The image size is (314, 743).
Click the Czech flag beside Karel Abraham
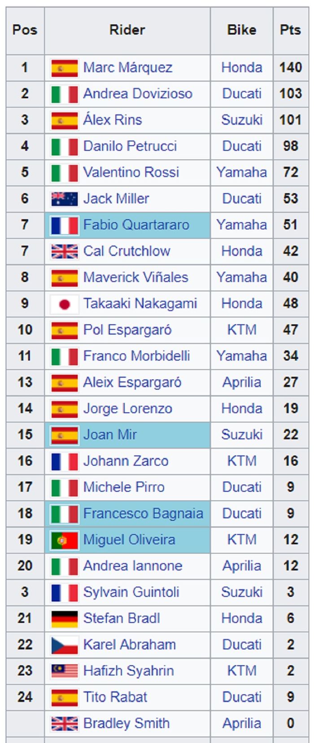click(x=65, y=645)
